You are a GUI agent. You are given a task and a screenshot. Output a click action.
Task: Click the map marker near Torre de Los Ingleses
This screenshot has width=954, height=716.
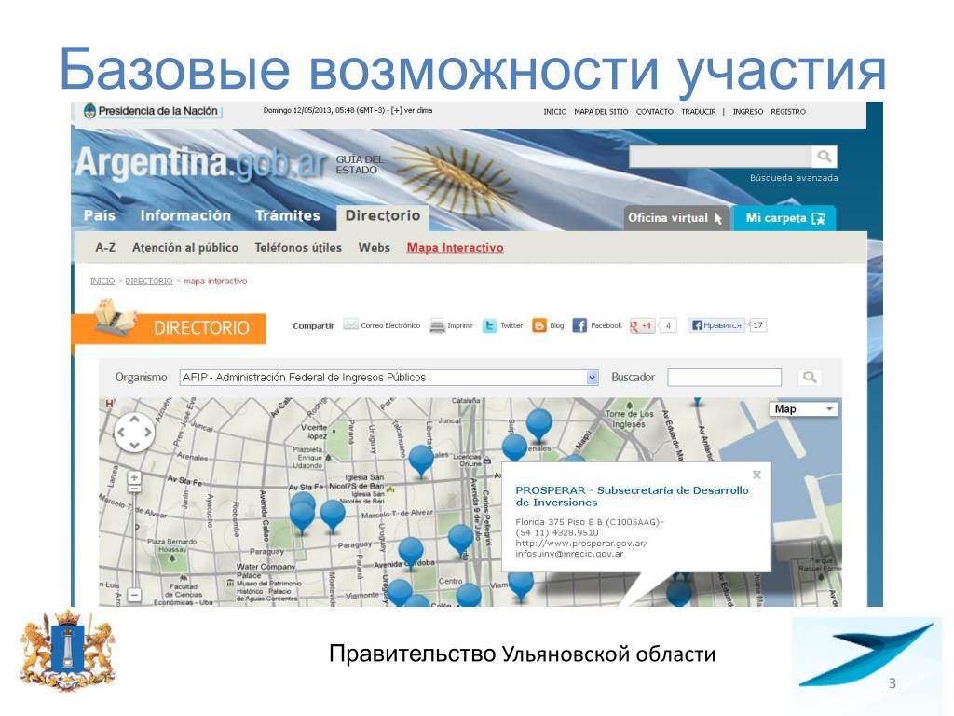click(539, 424)
